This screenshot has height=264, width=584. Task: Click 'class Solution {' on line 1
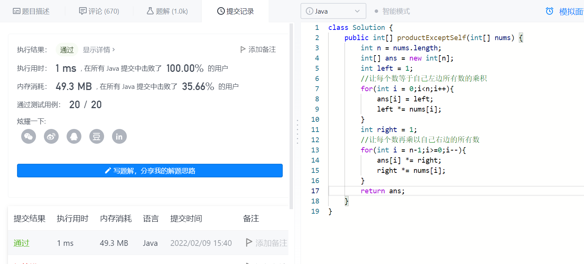click(361, 28)
